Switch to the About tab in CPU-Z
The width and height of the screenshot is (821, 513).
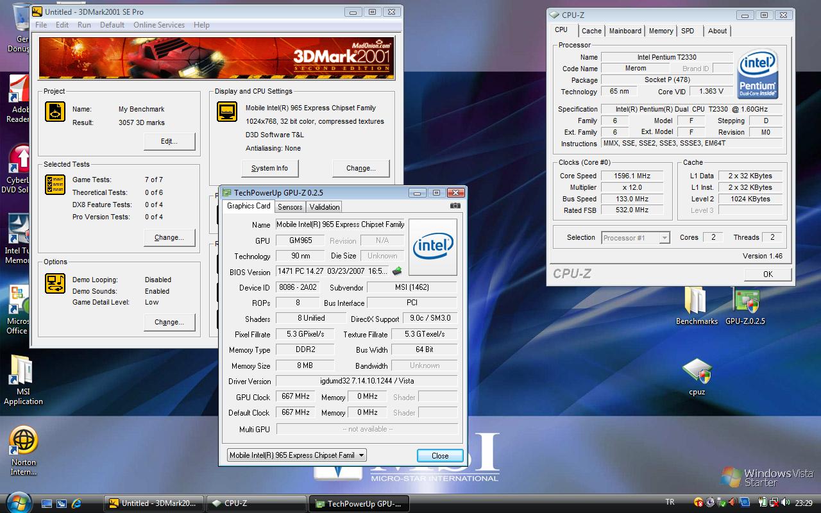pos(718,31)
